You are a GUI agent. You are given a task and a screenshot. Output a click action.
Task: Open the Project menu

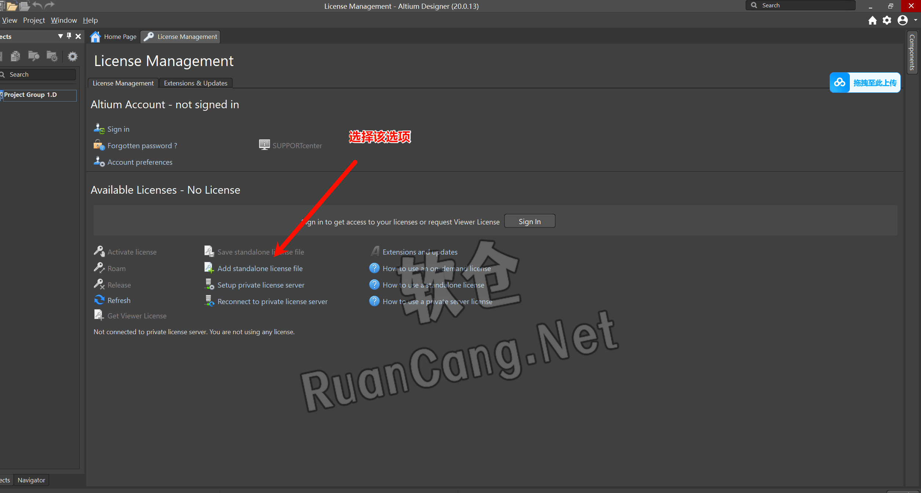click(x=34, y=20)
